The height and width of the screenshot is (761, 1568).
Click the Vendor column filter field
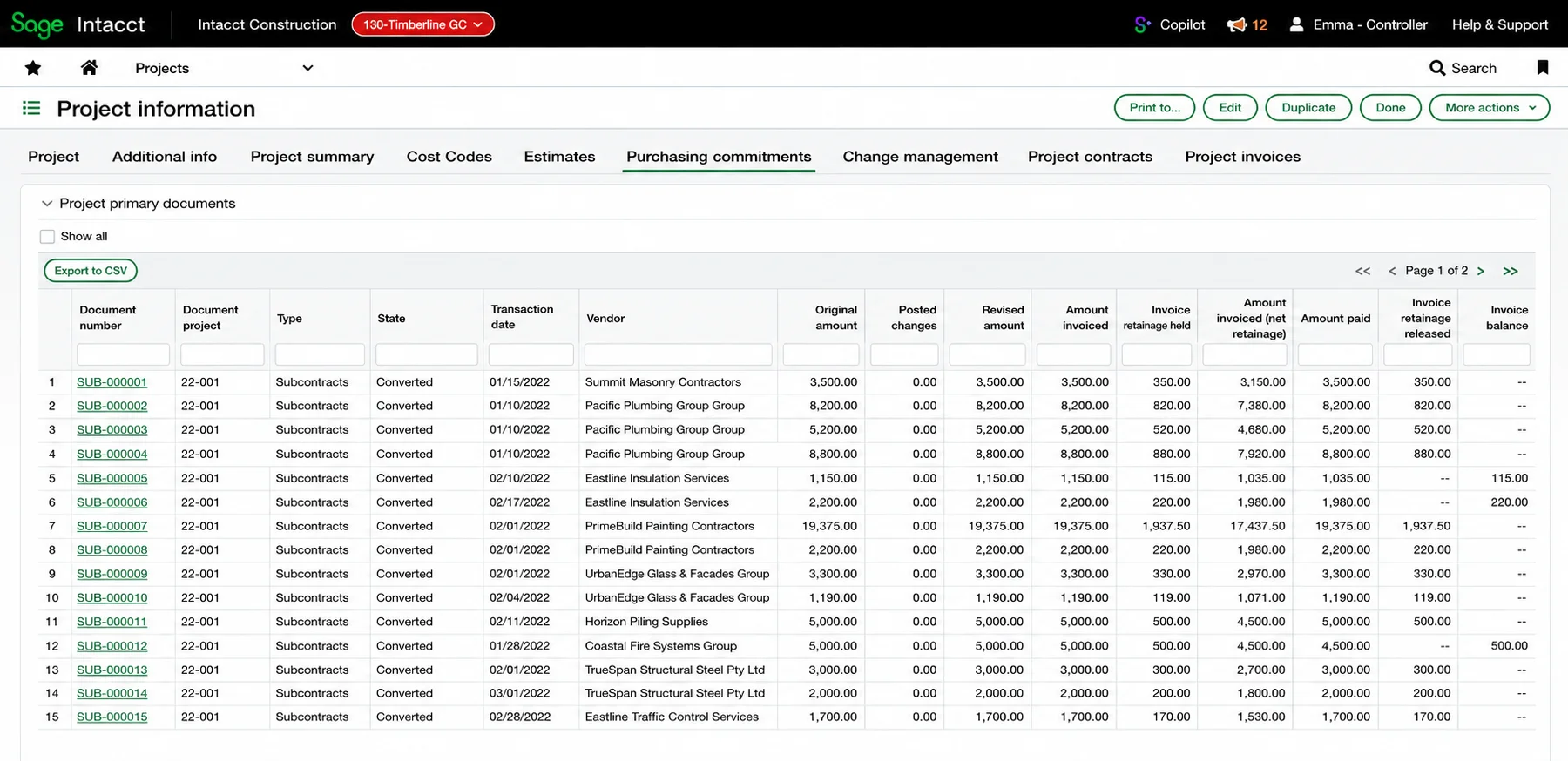coord(678,354)
